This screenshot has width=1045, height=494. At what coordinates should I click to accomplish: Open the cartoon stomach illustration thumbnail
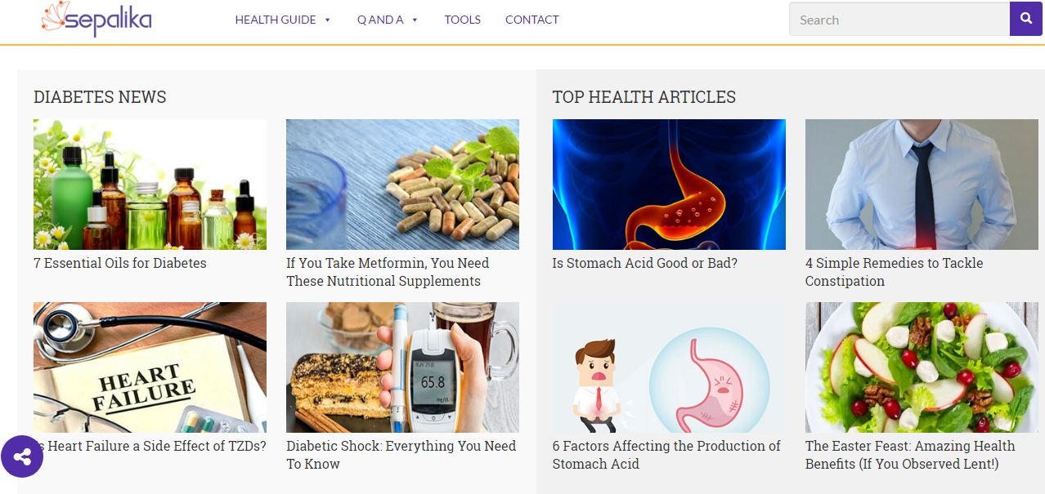point(669,367)
